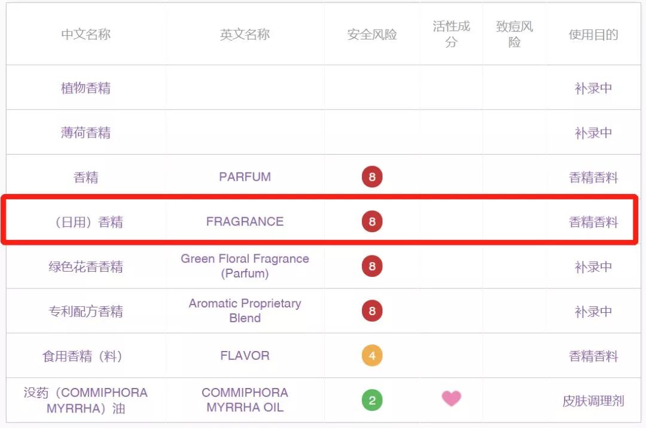Open the 薄荷香精 ingredient link

[x=86, y=133]
